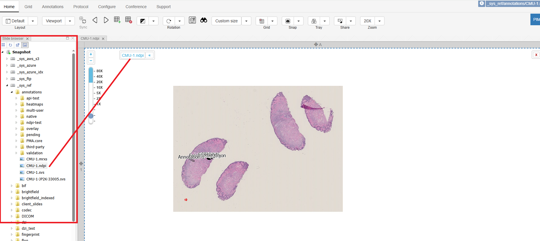The height and width of the screenshot is (241, 540).
Task: Click the zoom in plus button
Action: [91, 55]
